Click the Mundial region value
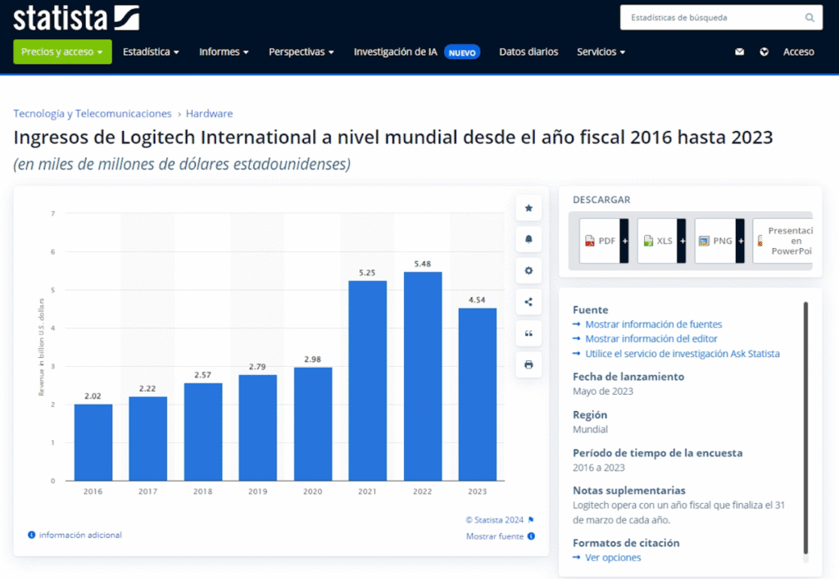 pyautogui.click(x=590, y=429)
